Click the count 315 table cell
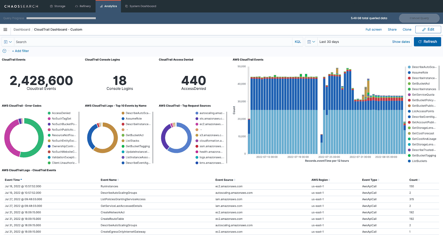The height and width of the screenshot is (235, 443). [x=411, y=199]
